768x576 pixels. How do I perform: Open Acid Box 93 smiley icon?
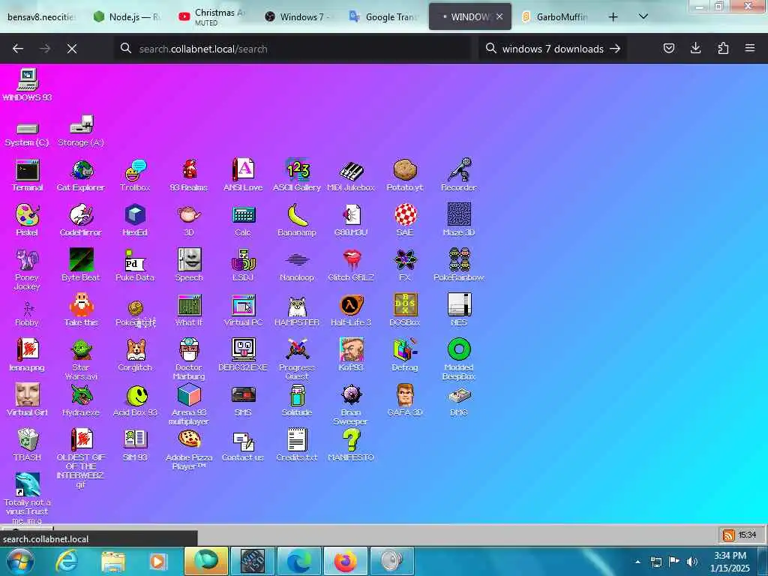point(135,400)
